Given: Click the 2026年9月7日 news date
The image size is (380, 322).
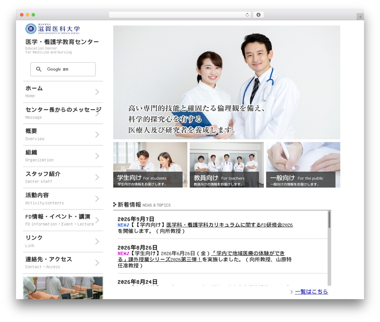Looking at the screenshot, I should coord(136,219).
